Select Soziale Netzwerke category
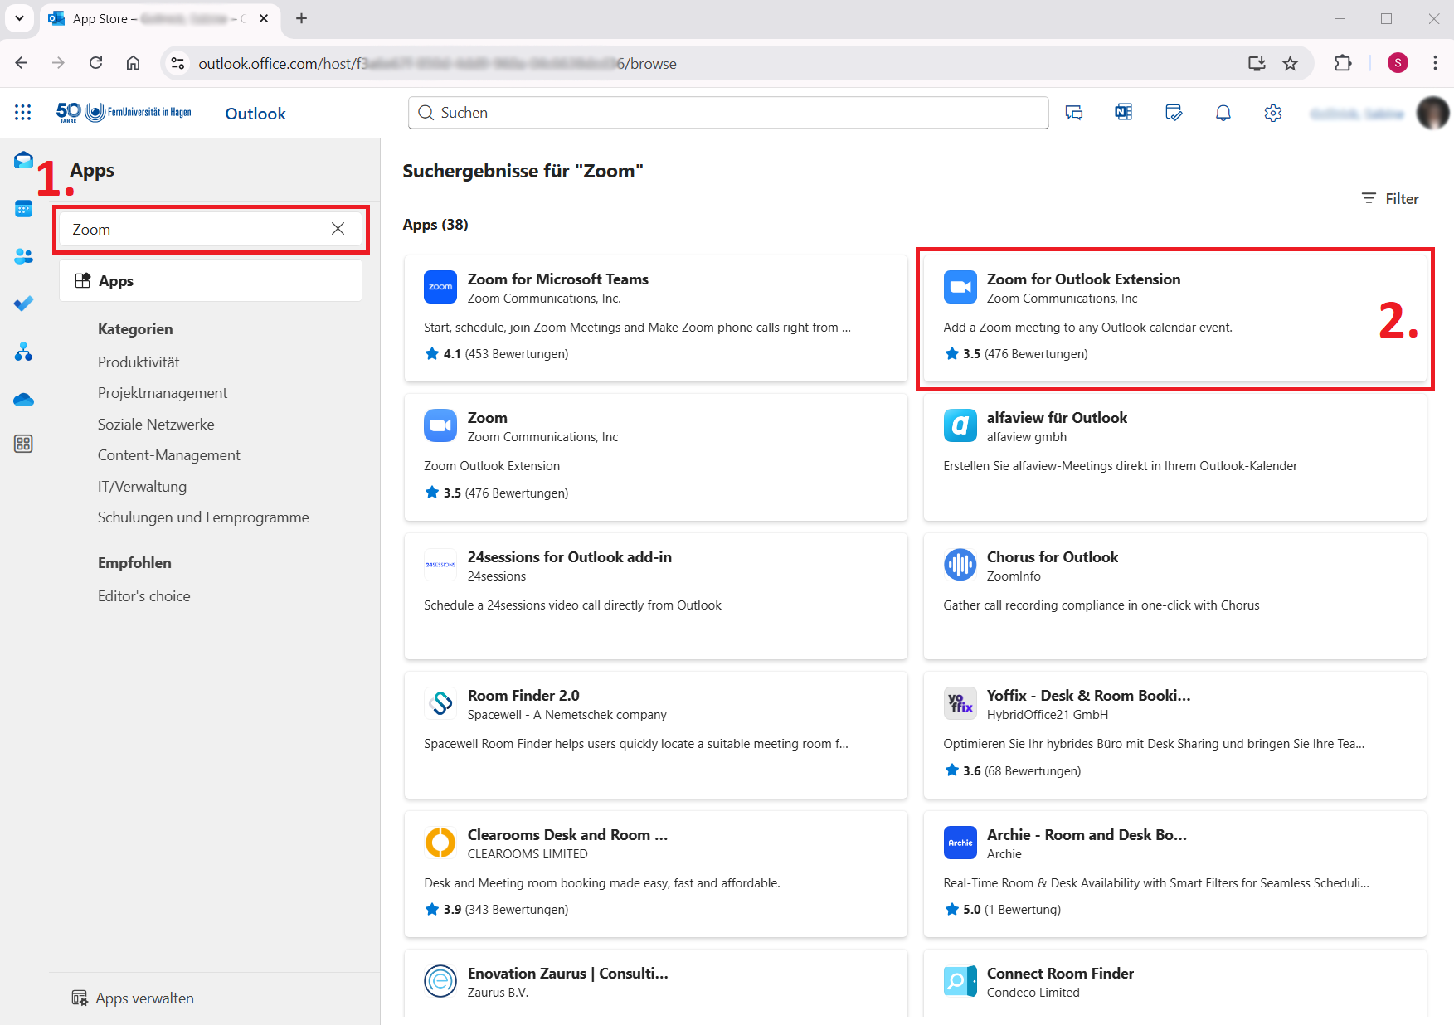Viewport: 1454px width, 1025px height. click(x=156, y=424)
